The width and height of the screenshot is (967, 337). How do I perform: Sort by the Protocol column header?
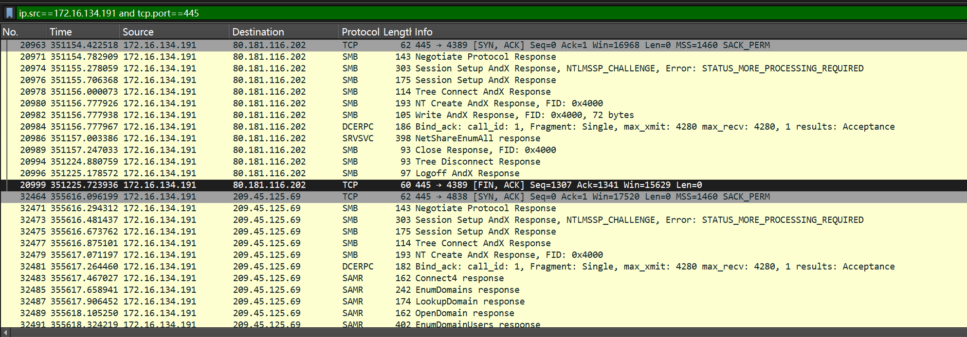pos(360,32)
